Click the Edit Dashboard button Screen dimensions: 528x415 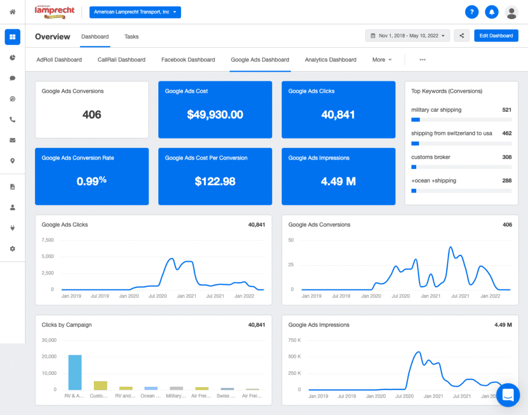[496, 36]
